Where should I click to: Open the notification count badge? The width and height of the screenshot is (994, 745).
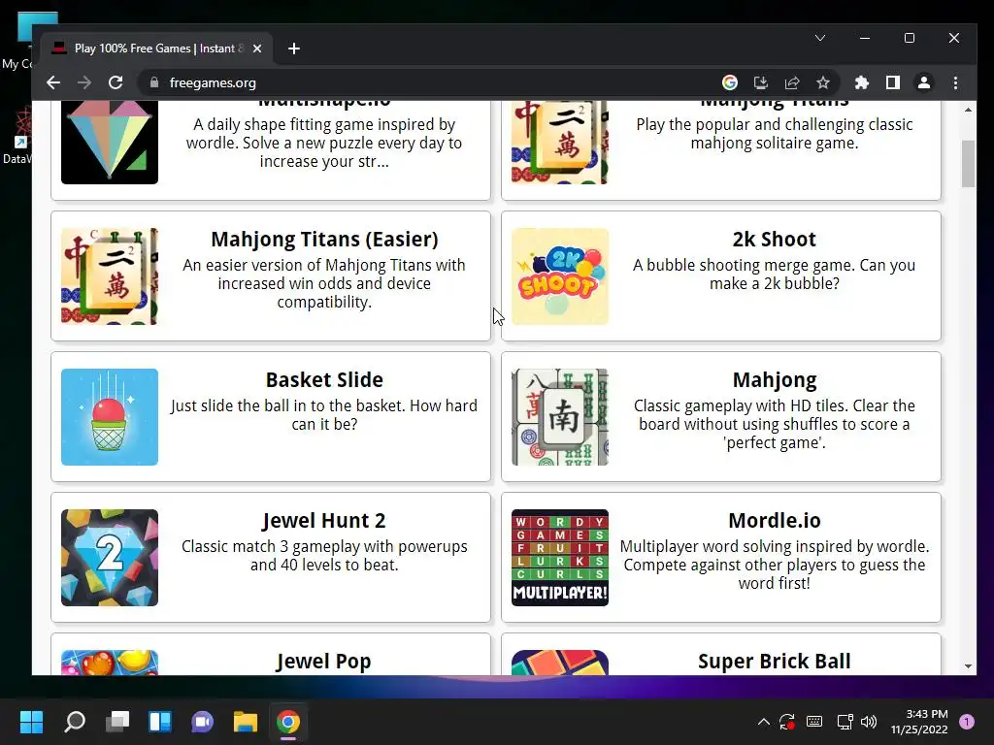(967, 722)
